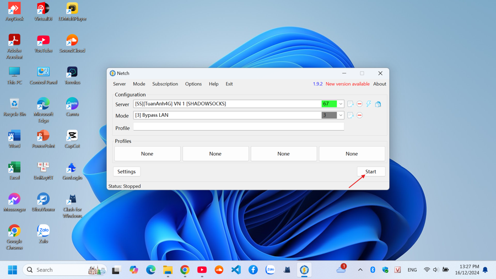Select the first None profile slot
The image size is (496, 279).
point(147,154)
